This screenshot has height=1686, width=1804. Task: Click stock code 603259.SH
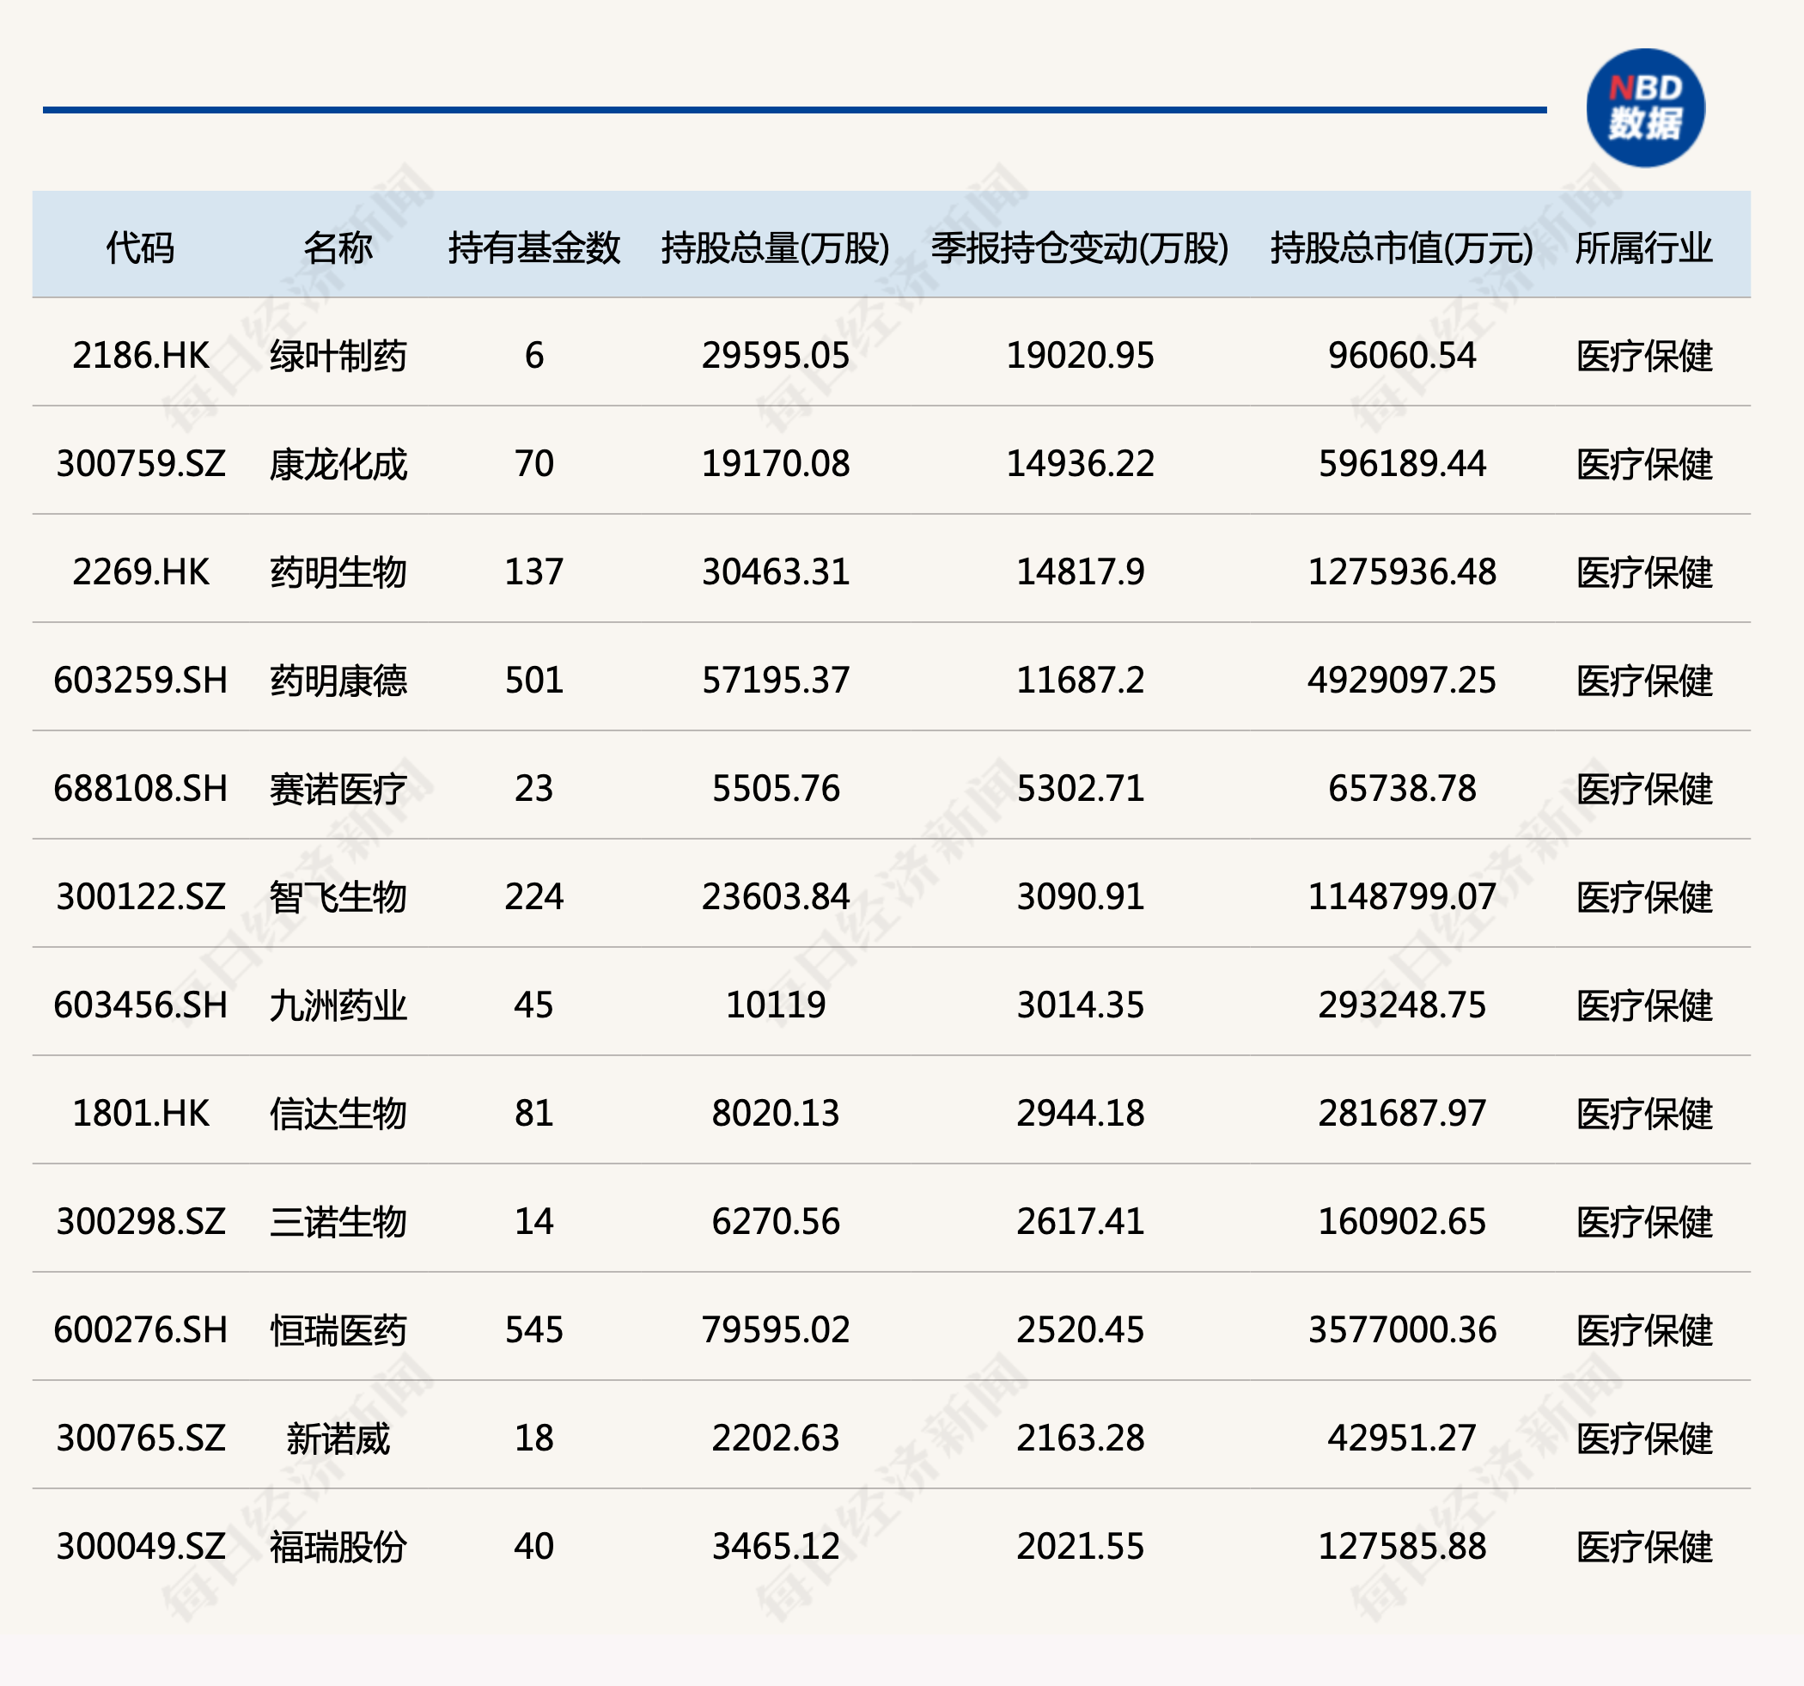141,680
